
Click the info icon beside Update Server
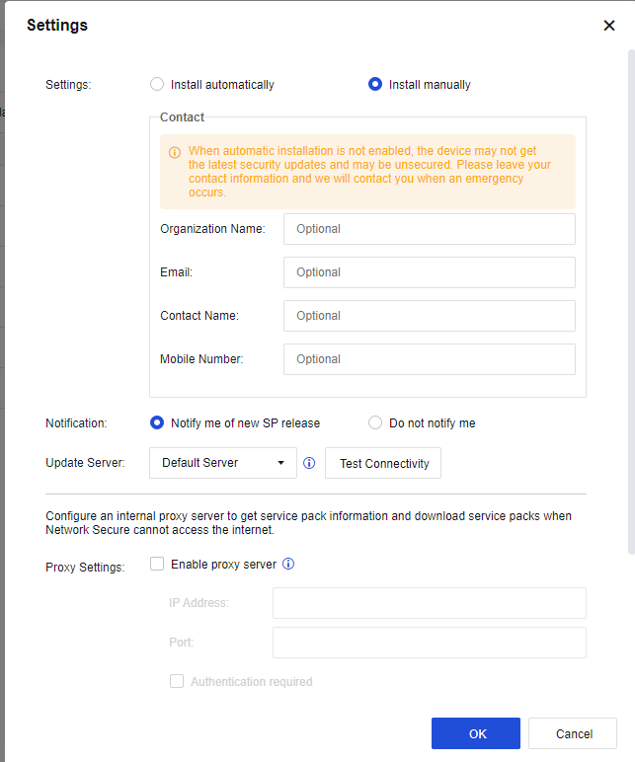click(309, 463)
